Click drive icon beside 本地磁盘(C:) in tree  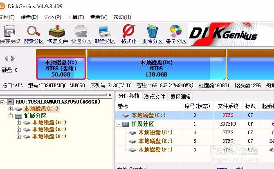pyautogui.click(x=18, y=109)
